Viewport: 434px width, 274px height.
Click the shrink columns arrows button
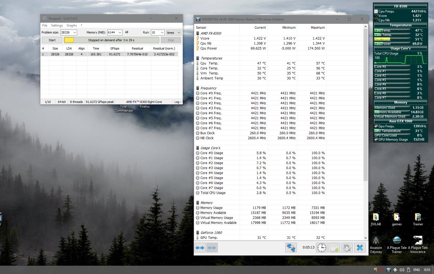click(x=212, y=248)
